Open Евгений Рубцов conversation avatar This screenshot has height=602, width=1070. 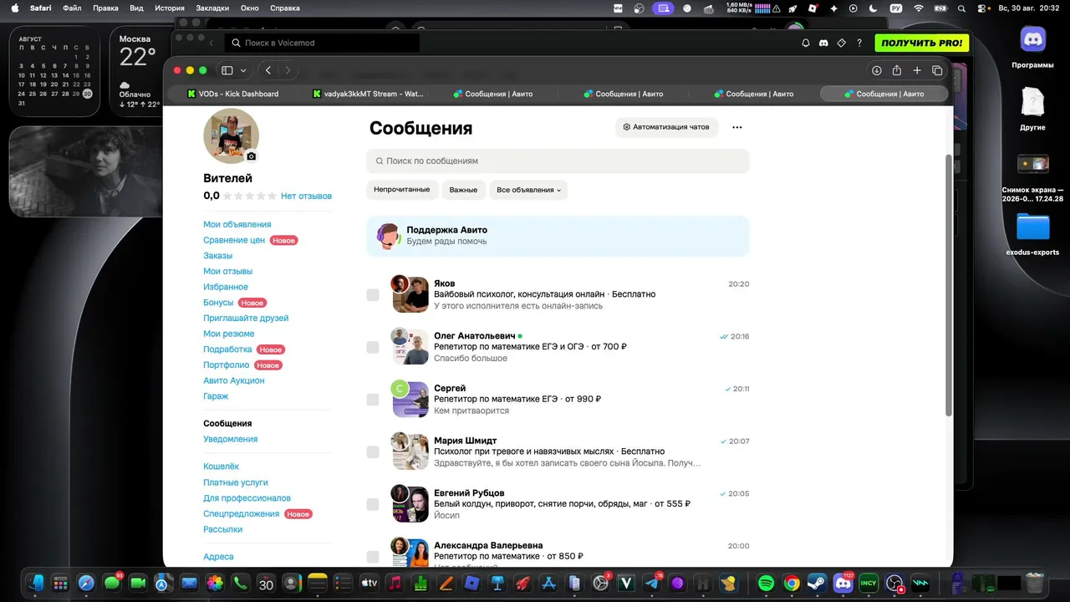[x=410, y=504]
